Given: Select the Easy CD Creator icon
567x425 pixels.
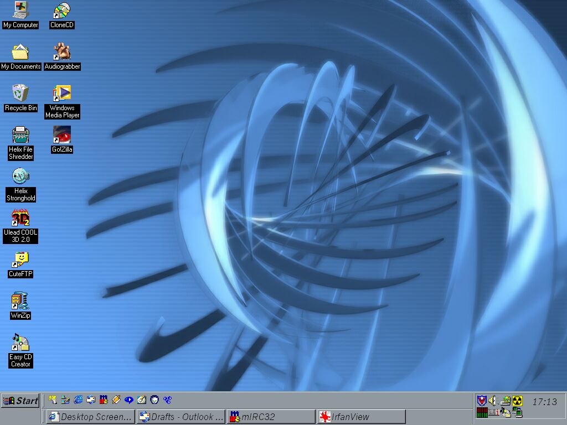Looking at the screenshot, I should tap(20, 343).
